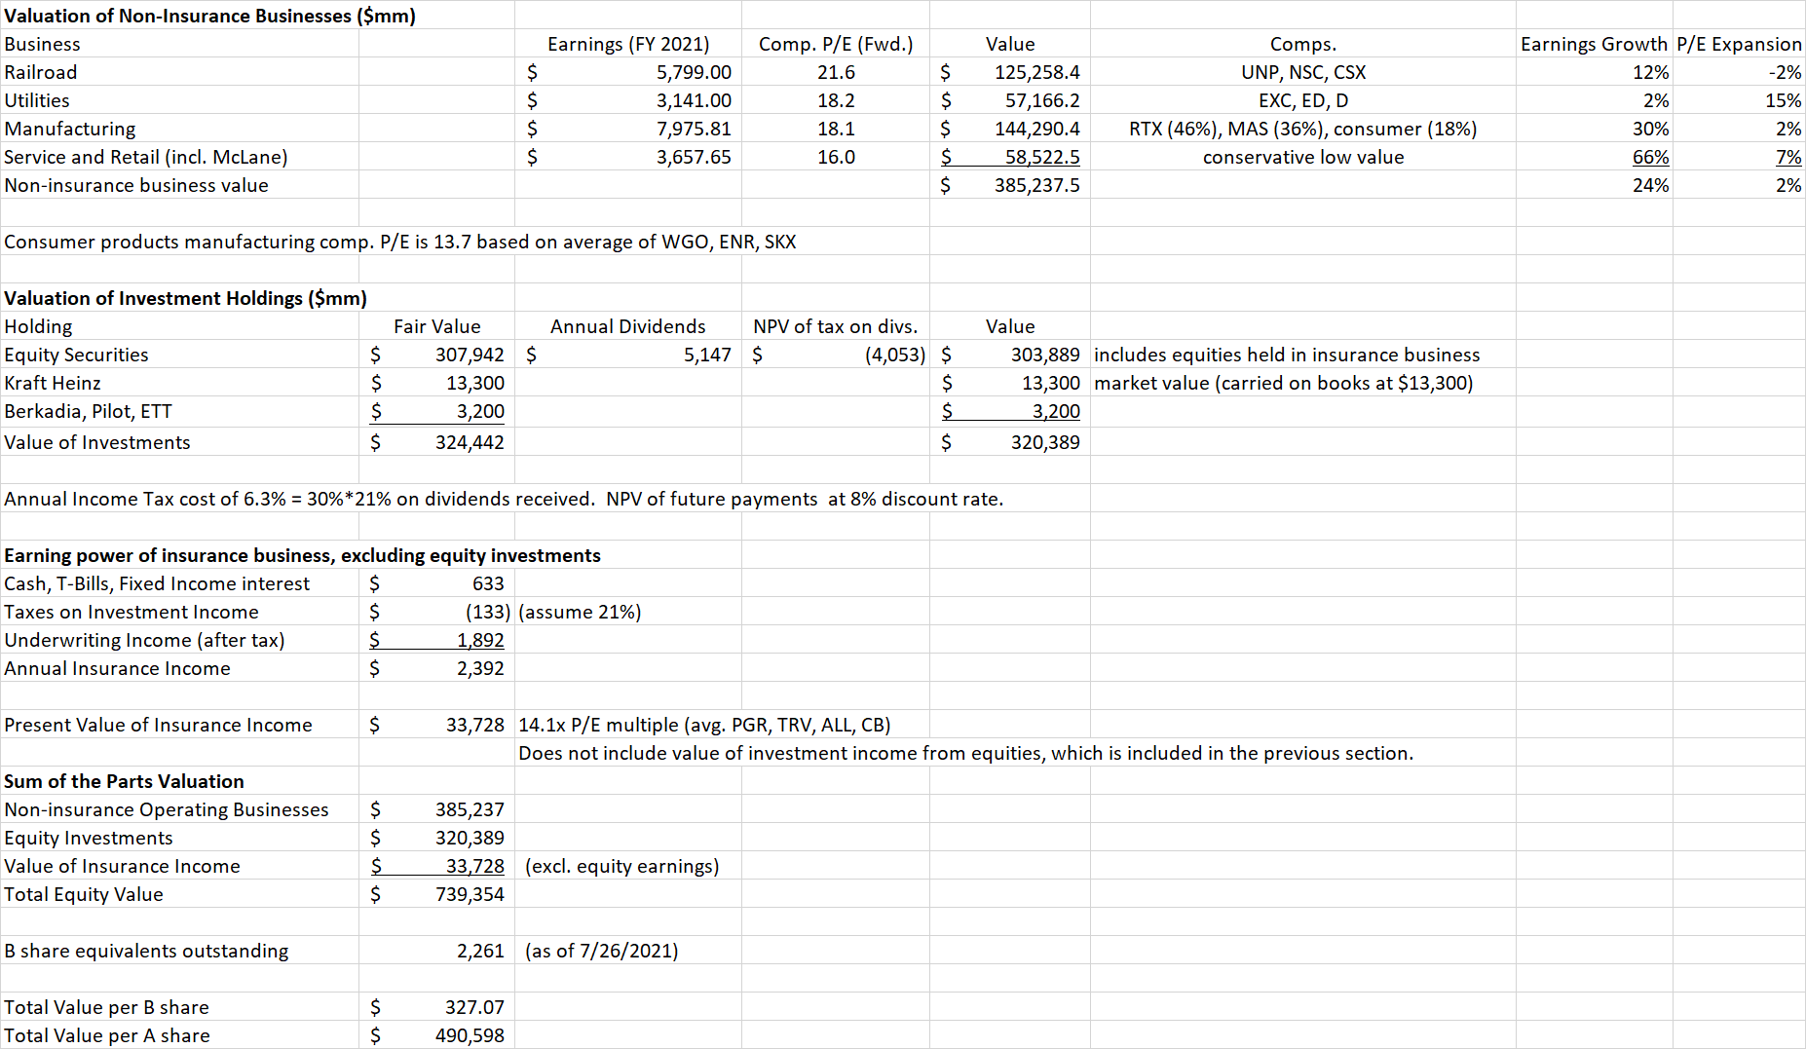
Task: Select the P/E multiple 16.0 cell
Action: point(836,157)
